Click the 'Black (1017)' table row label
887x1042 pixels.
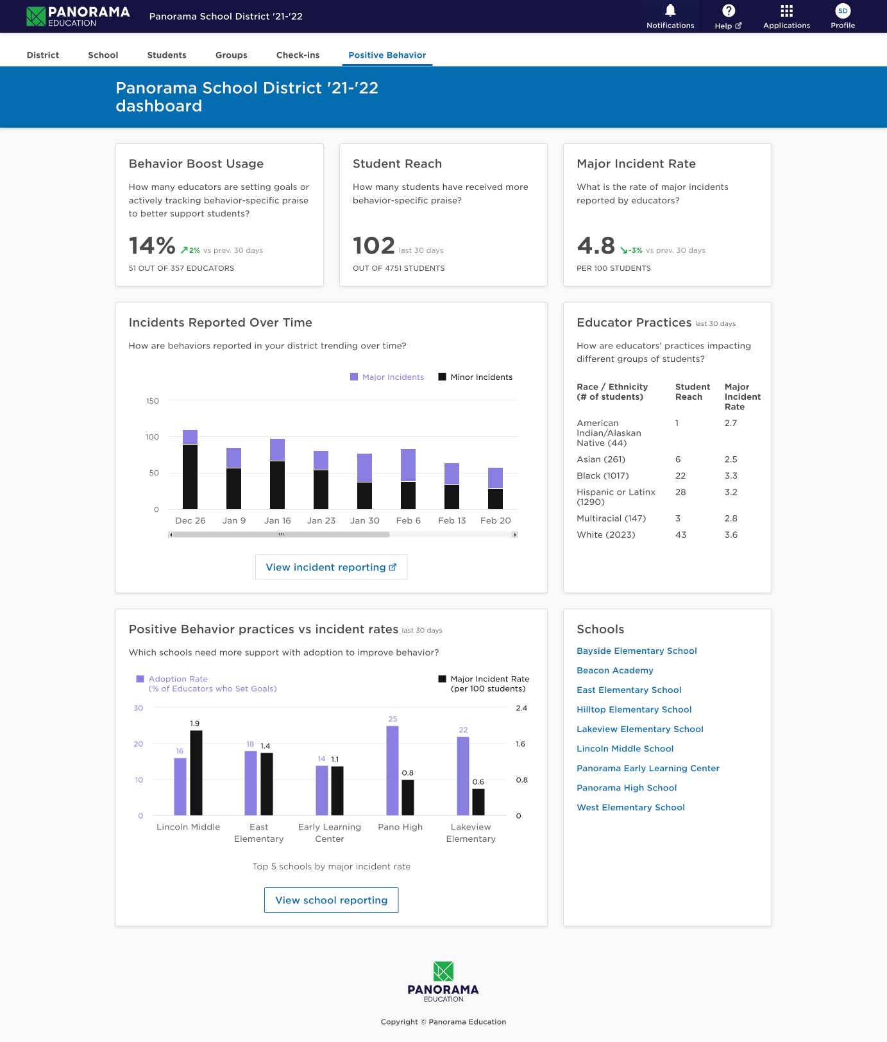pyautogui.click(x=603, y=476)
